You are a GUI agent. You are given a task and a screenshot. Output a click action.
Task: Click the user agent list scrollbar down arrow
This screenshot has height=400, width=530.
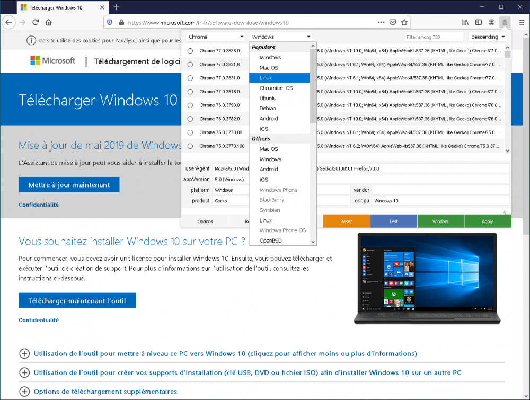pyautogui.click(x=507, y=151)
